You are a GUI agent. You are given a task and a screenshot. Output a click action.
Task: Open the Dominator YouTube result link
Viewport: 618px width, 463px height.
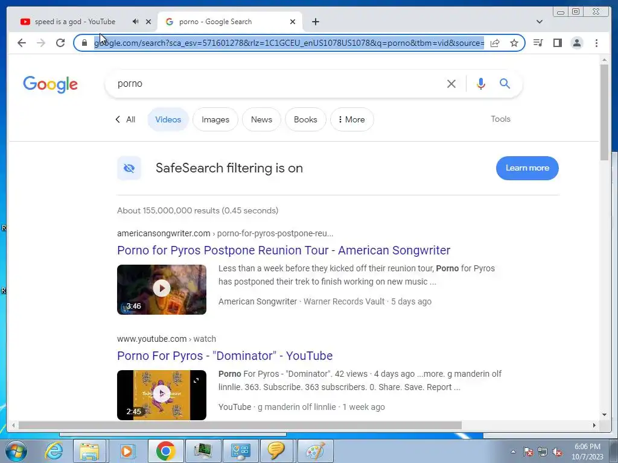[225, 356]
